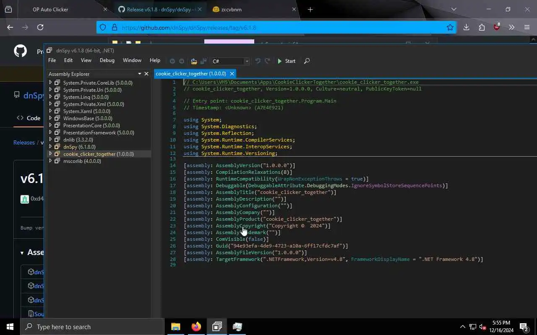Expand WindowsBase node
Viewport: 537px width, 335px height.
coord(50,119)
